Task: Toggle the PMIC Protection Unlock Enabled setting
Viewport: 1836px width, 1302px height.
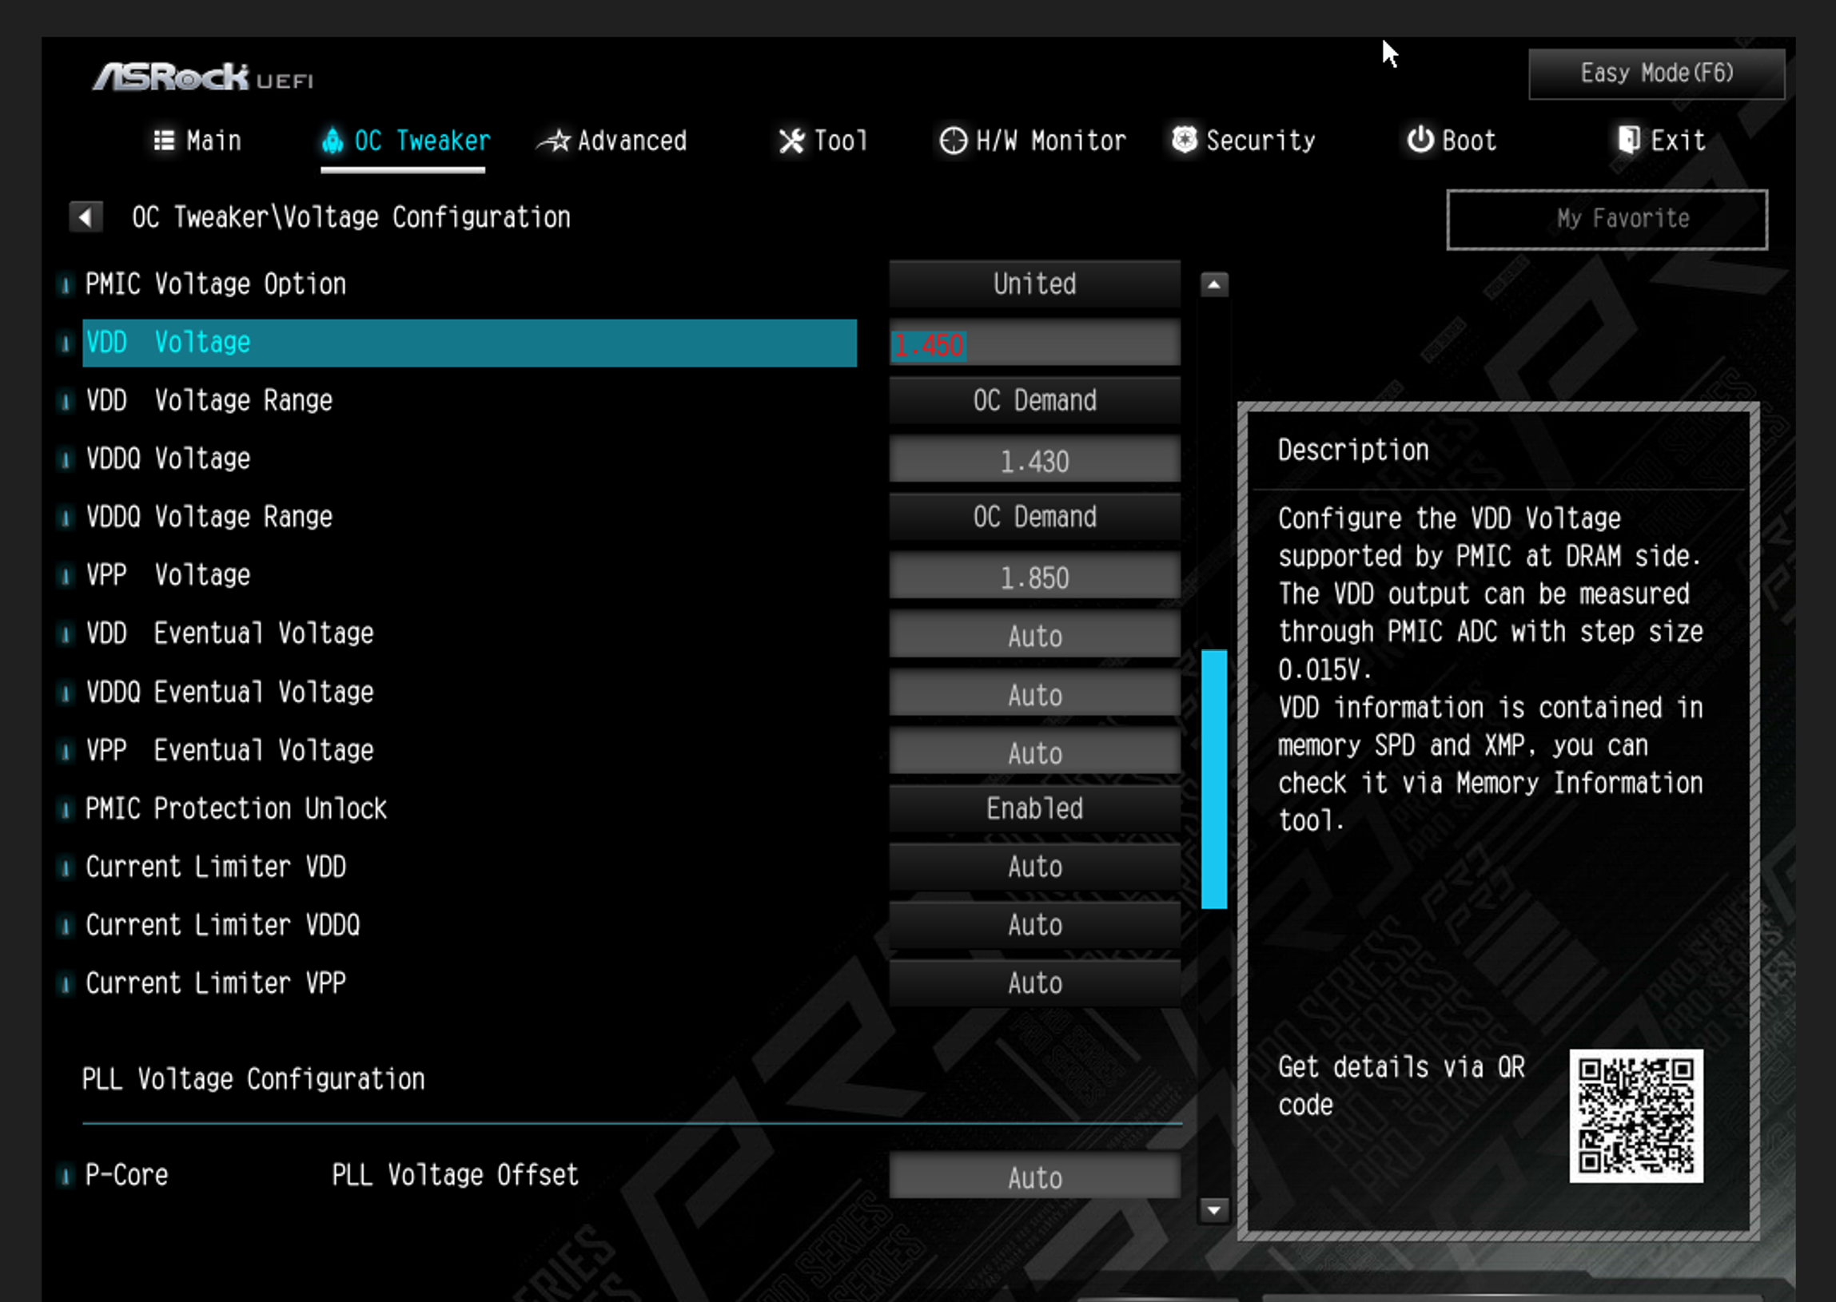Action: (1034, 808)
